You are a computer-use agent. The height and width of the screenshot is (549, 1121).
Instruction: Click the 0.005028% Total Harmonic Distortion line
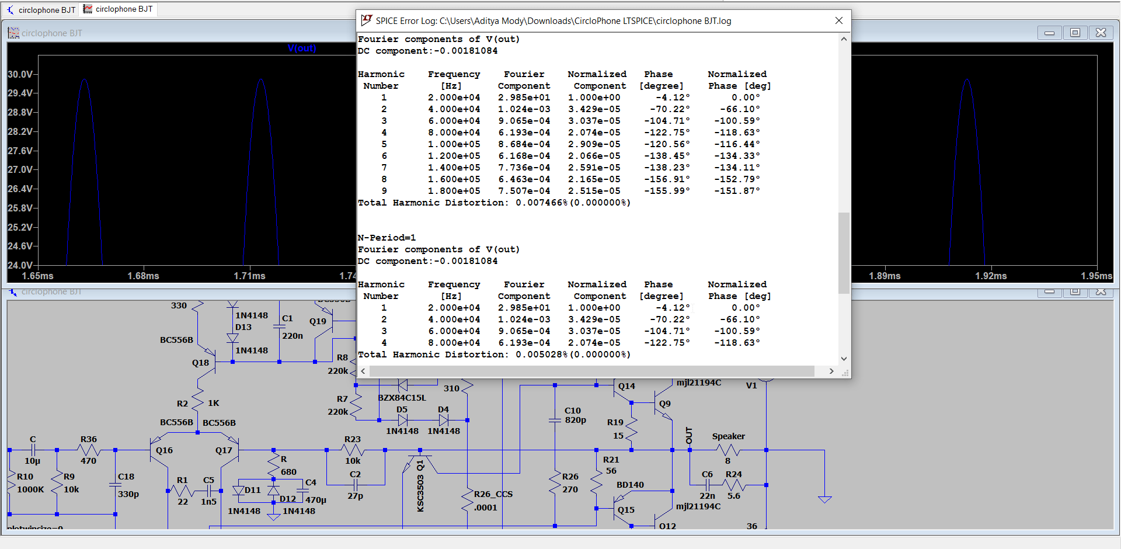(x=495, y=355)
